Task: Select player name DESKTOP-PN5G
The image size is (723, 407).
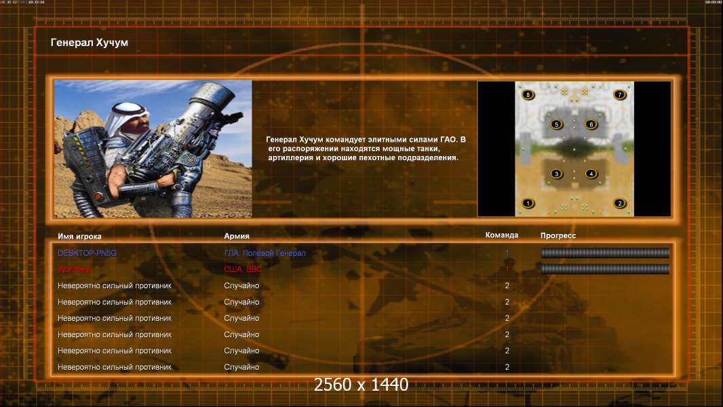Action: pos(87,253)
